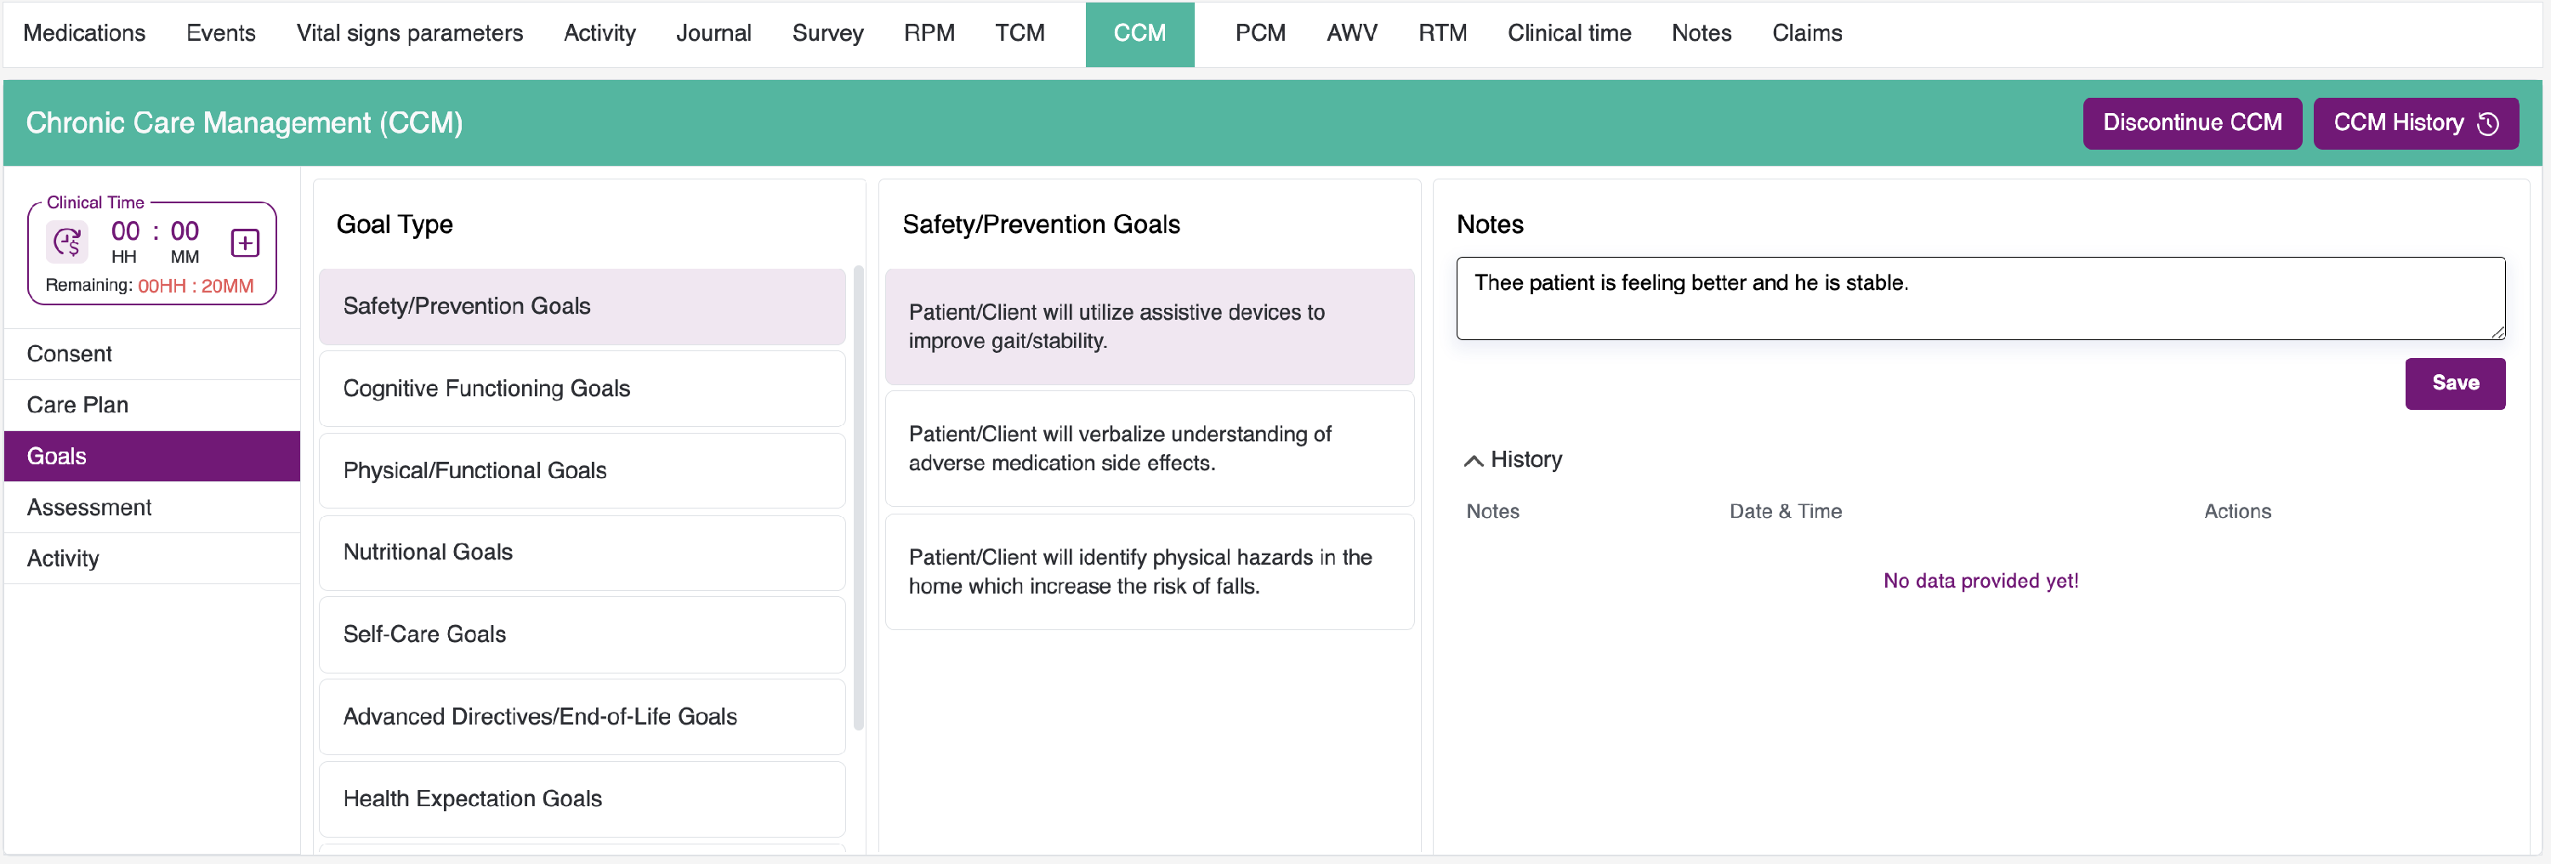Open the Vital signs parameters tab

tap(409, 34)
